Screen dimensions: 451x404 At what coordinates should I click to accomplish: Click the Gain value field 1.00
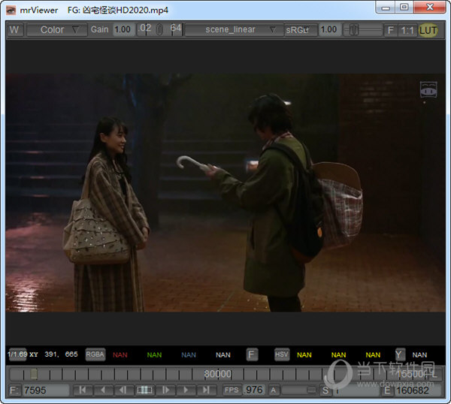click(x=123, y=29)
